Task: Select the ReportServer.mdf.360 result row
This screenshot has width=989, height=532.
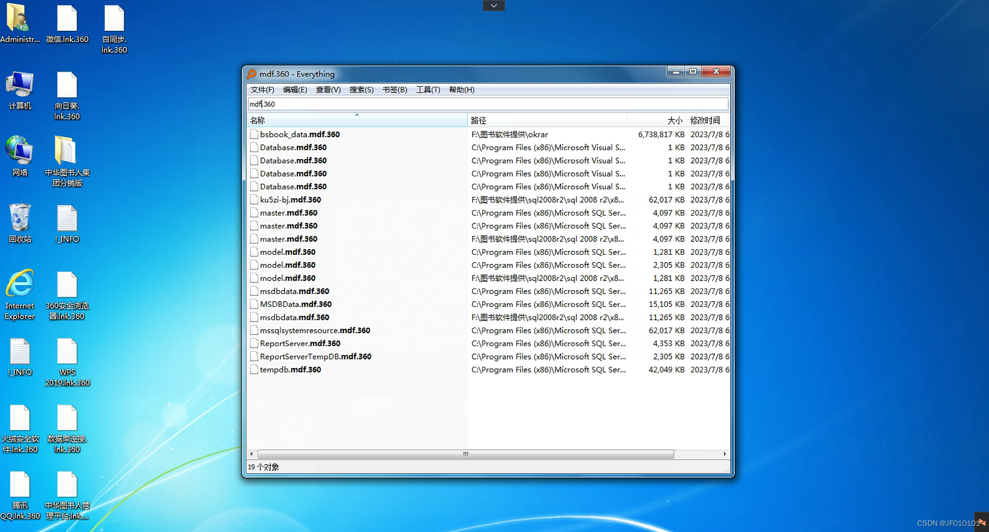Action: [x=488, y=343]
